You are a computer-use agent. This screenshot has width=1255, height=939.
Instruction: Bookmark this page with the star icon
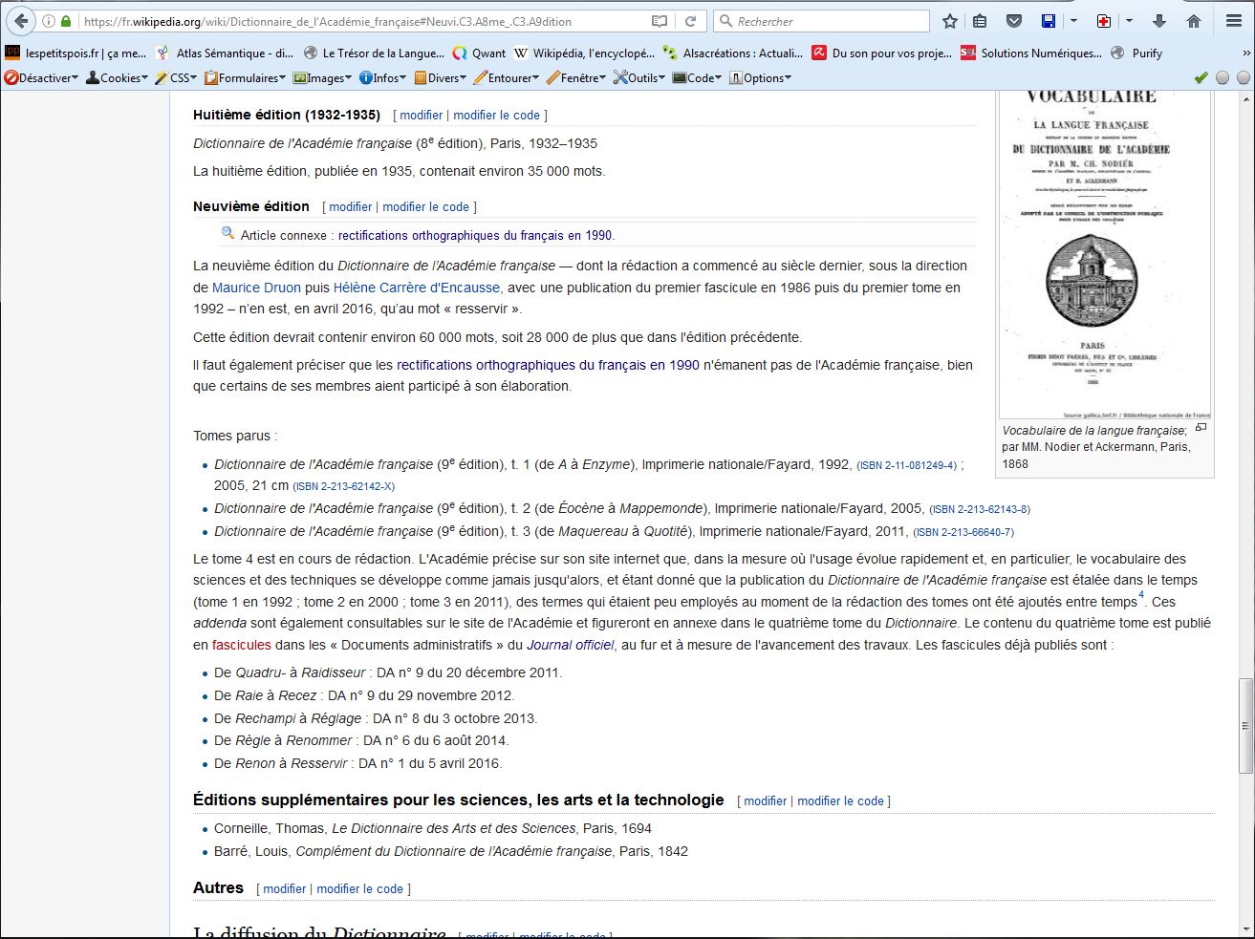949,21
